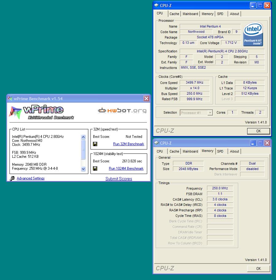Image resolution: width=276 pixels, height=280 pixels.
Task: Open the About tab in top CPU-Z window
Action: 234,14
